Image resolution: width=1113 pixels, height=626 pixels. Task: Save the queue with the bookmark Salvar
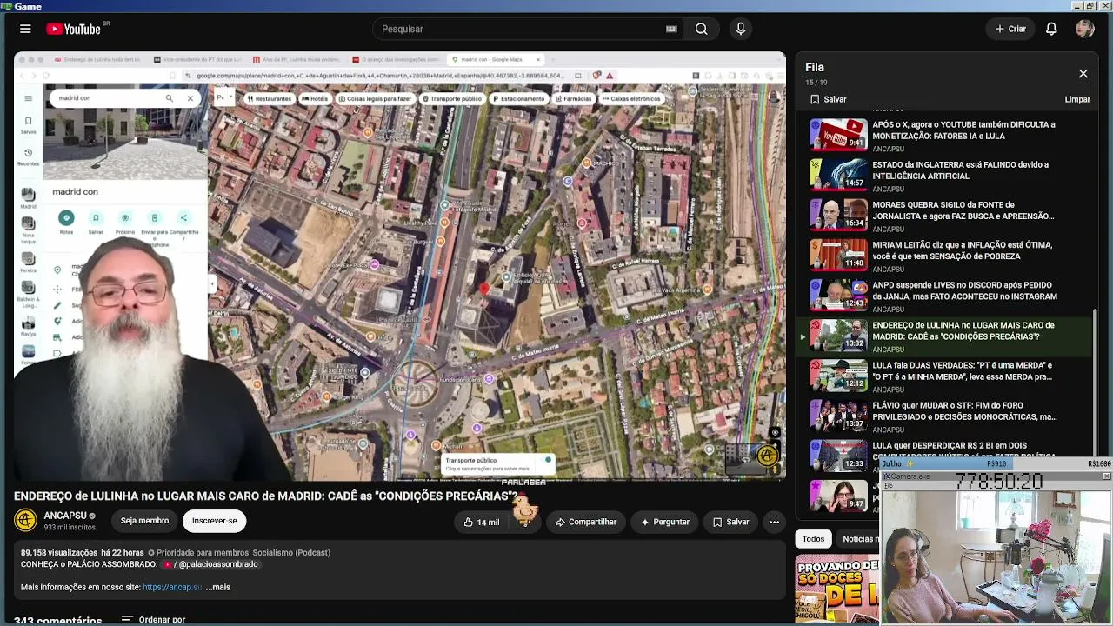pos(828,99)
